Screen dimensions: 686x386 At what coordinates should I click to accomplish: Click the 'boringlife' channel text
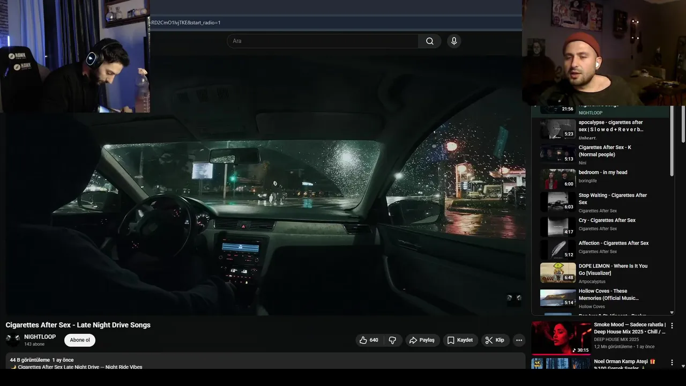(588, 181)
